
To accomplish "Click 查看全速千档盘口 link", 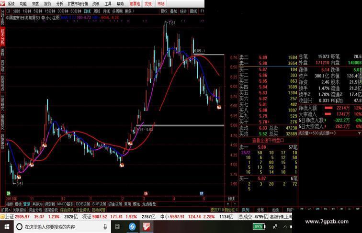I will pyautogui.click(x=268, y=140).
